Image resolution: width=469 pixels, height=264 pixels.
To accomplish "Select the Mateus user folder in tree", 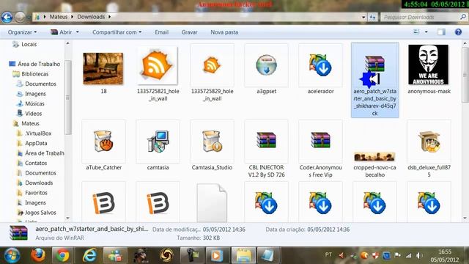I will (x=30, y=123).
